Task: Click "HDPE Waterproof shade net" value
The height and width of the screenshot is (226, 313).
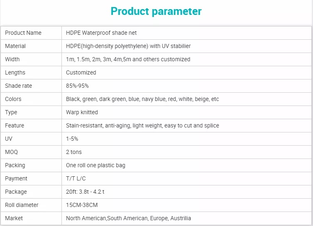Action: 101,33
